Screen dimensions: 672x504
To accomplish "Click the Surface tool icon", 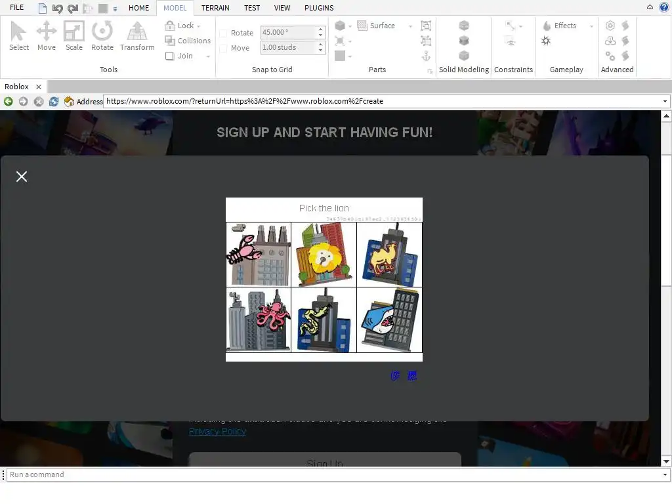I will coord(362,26).
